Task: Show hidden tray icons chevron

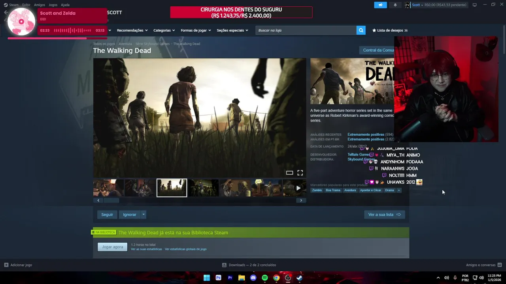Action: point(438,278)
